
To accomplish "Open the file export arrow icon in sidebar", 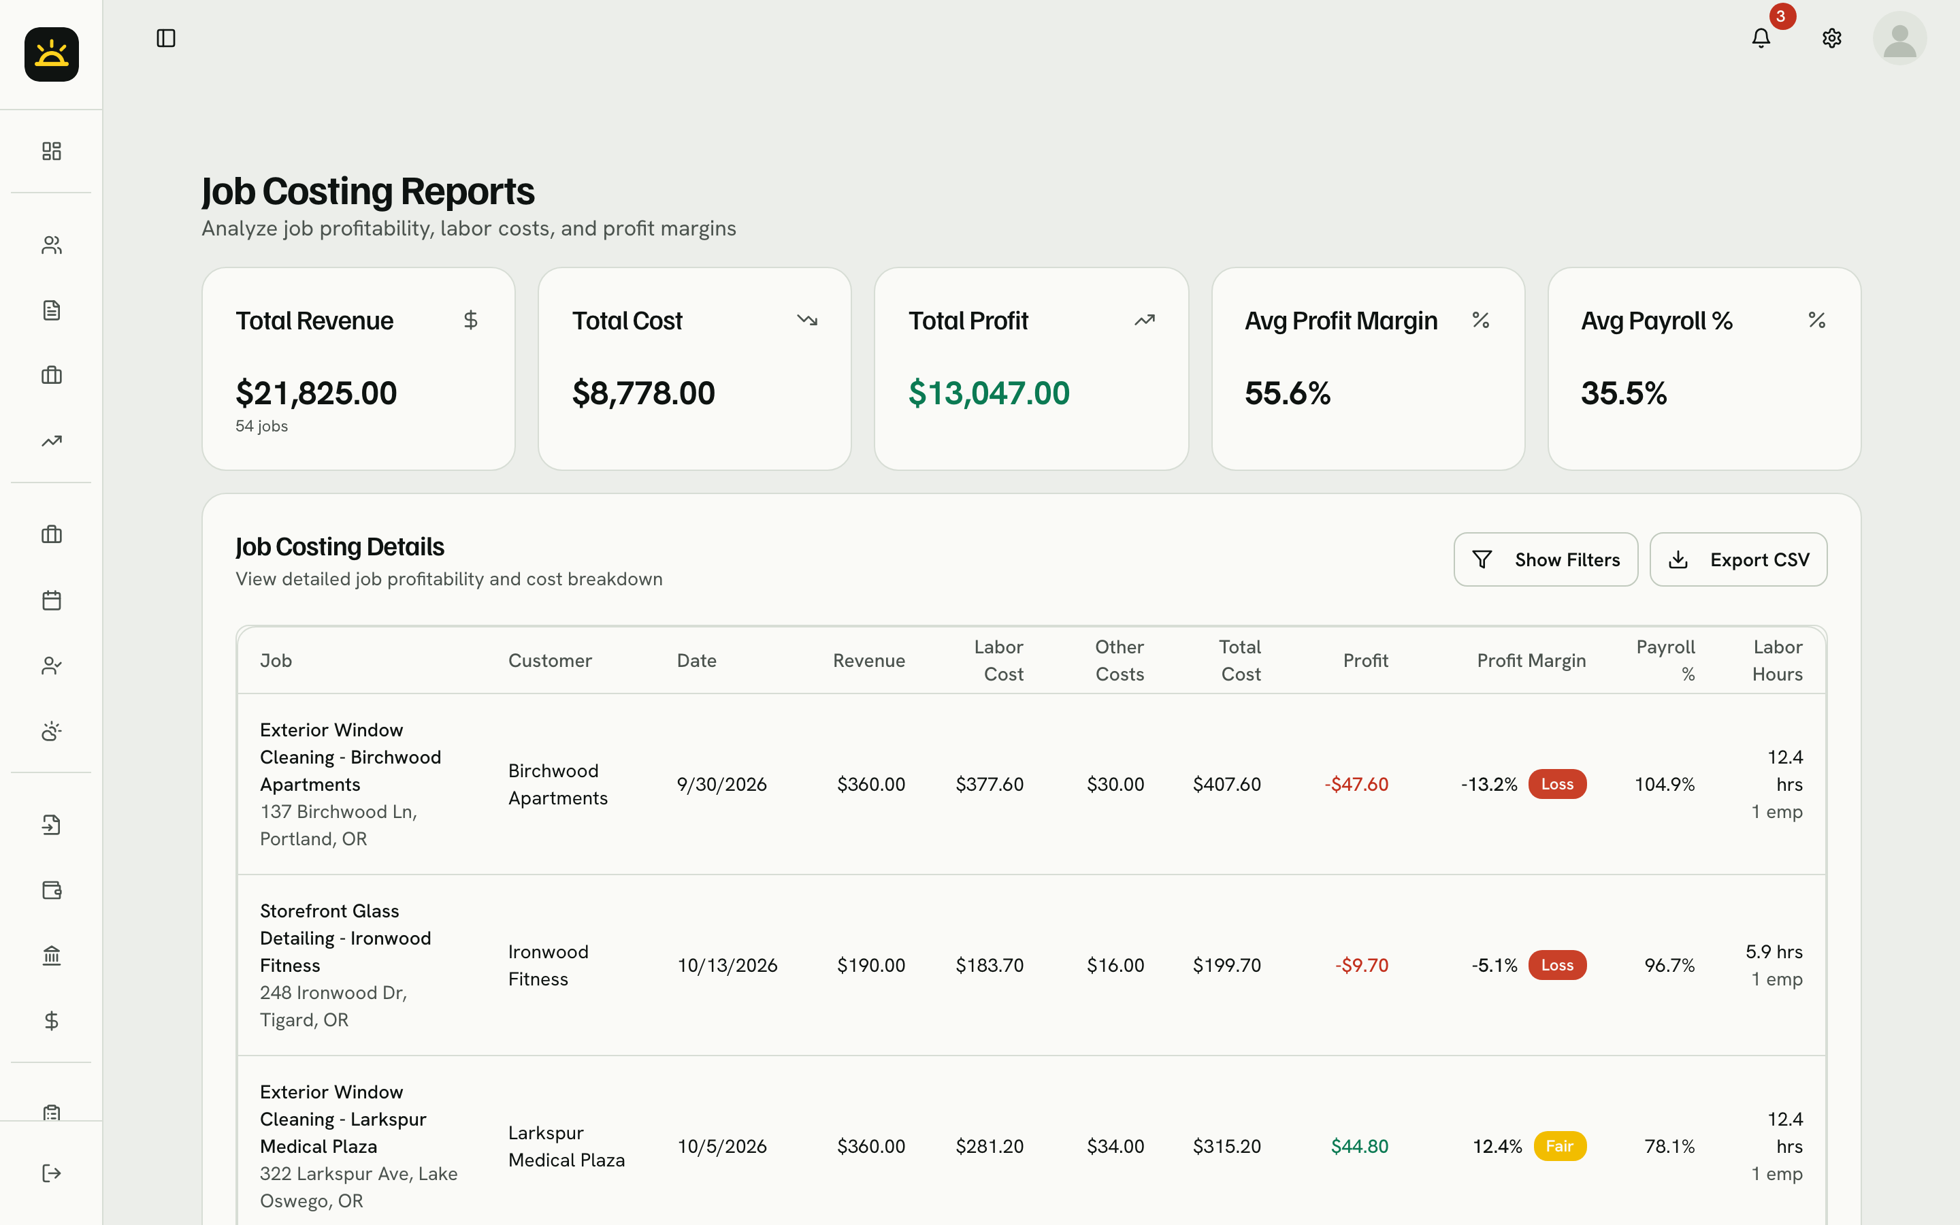I will tap(51, 825).
